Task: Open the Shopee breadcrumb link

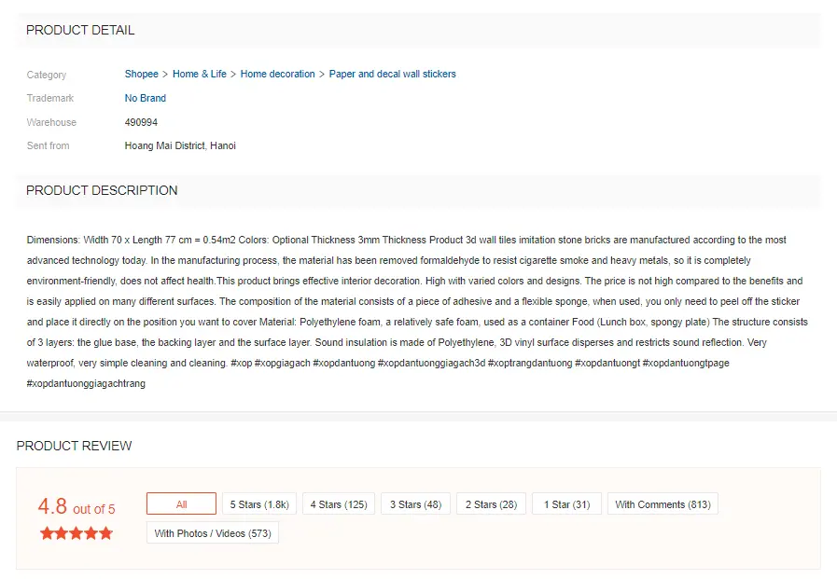Action: pyautogui.click(x=142, y=74)
